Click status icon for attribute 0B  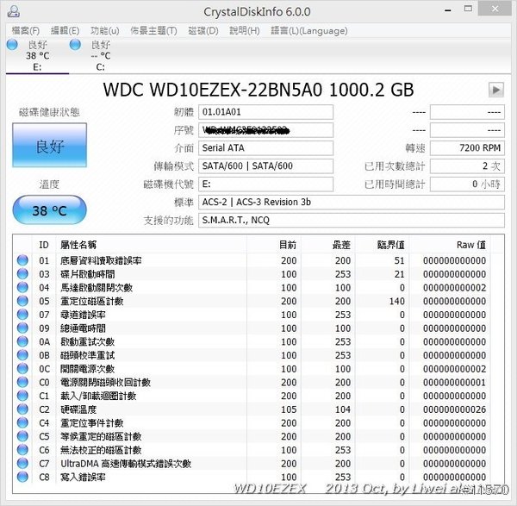click(22, 355)
